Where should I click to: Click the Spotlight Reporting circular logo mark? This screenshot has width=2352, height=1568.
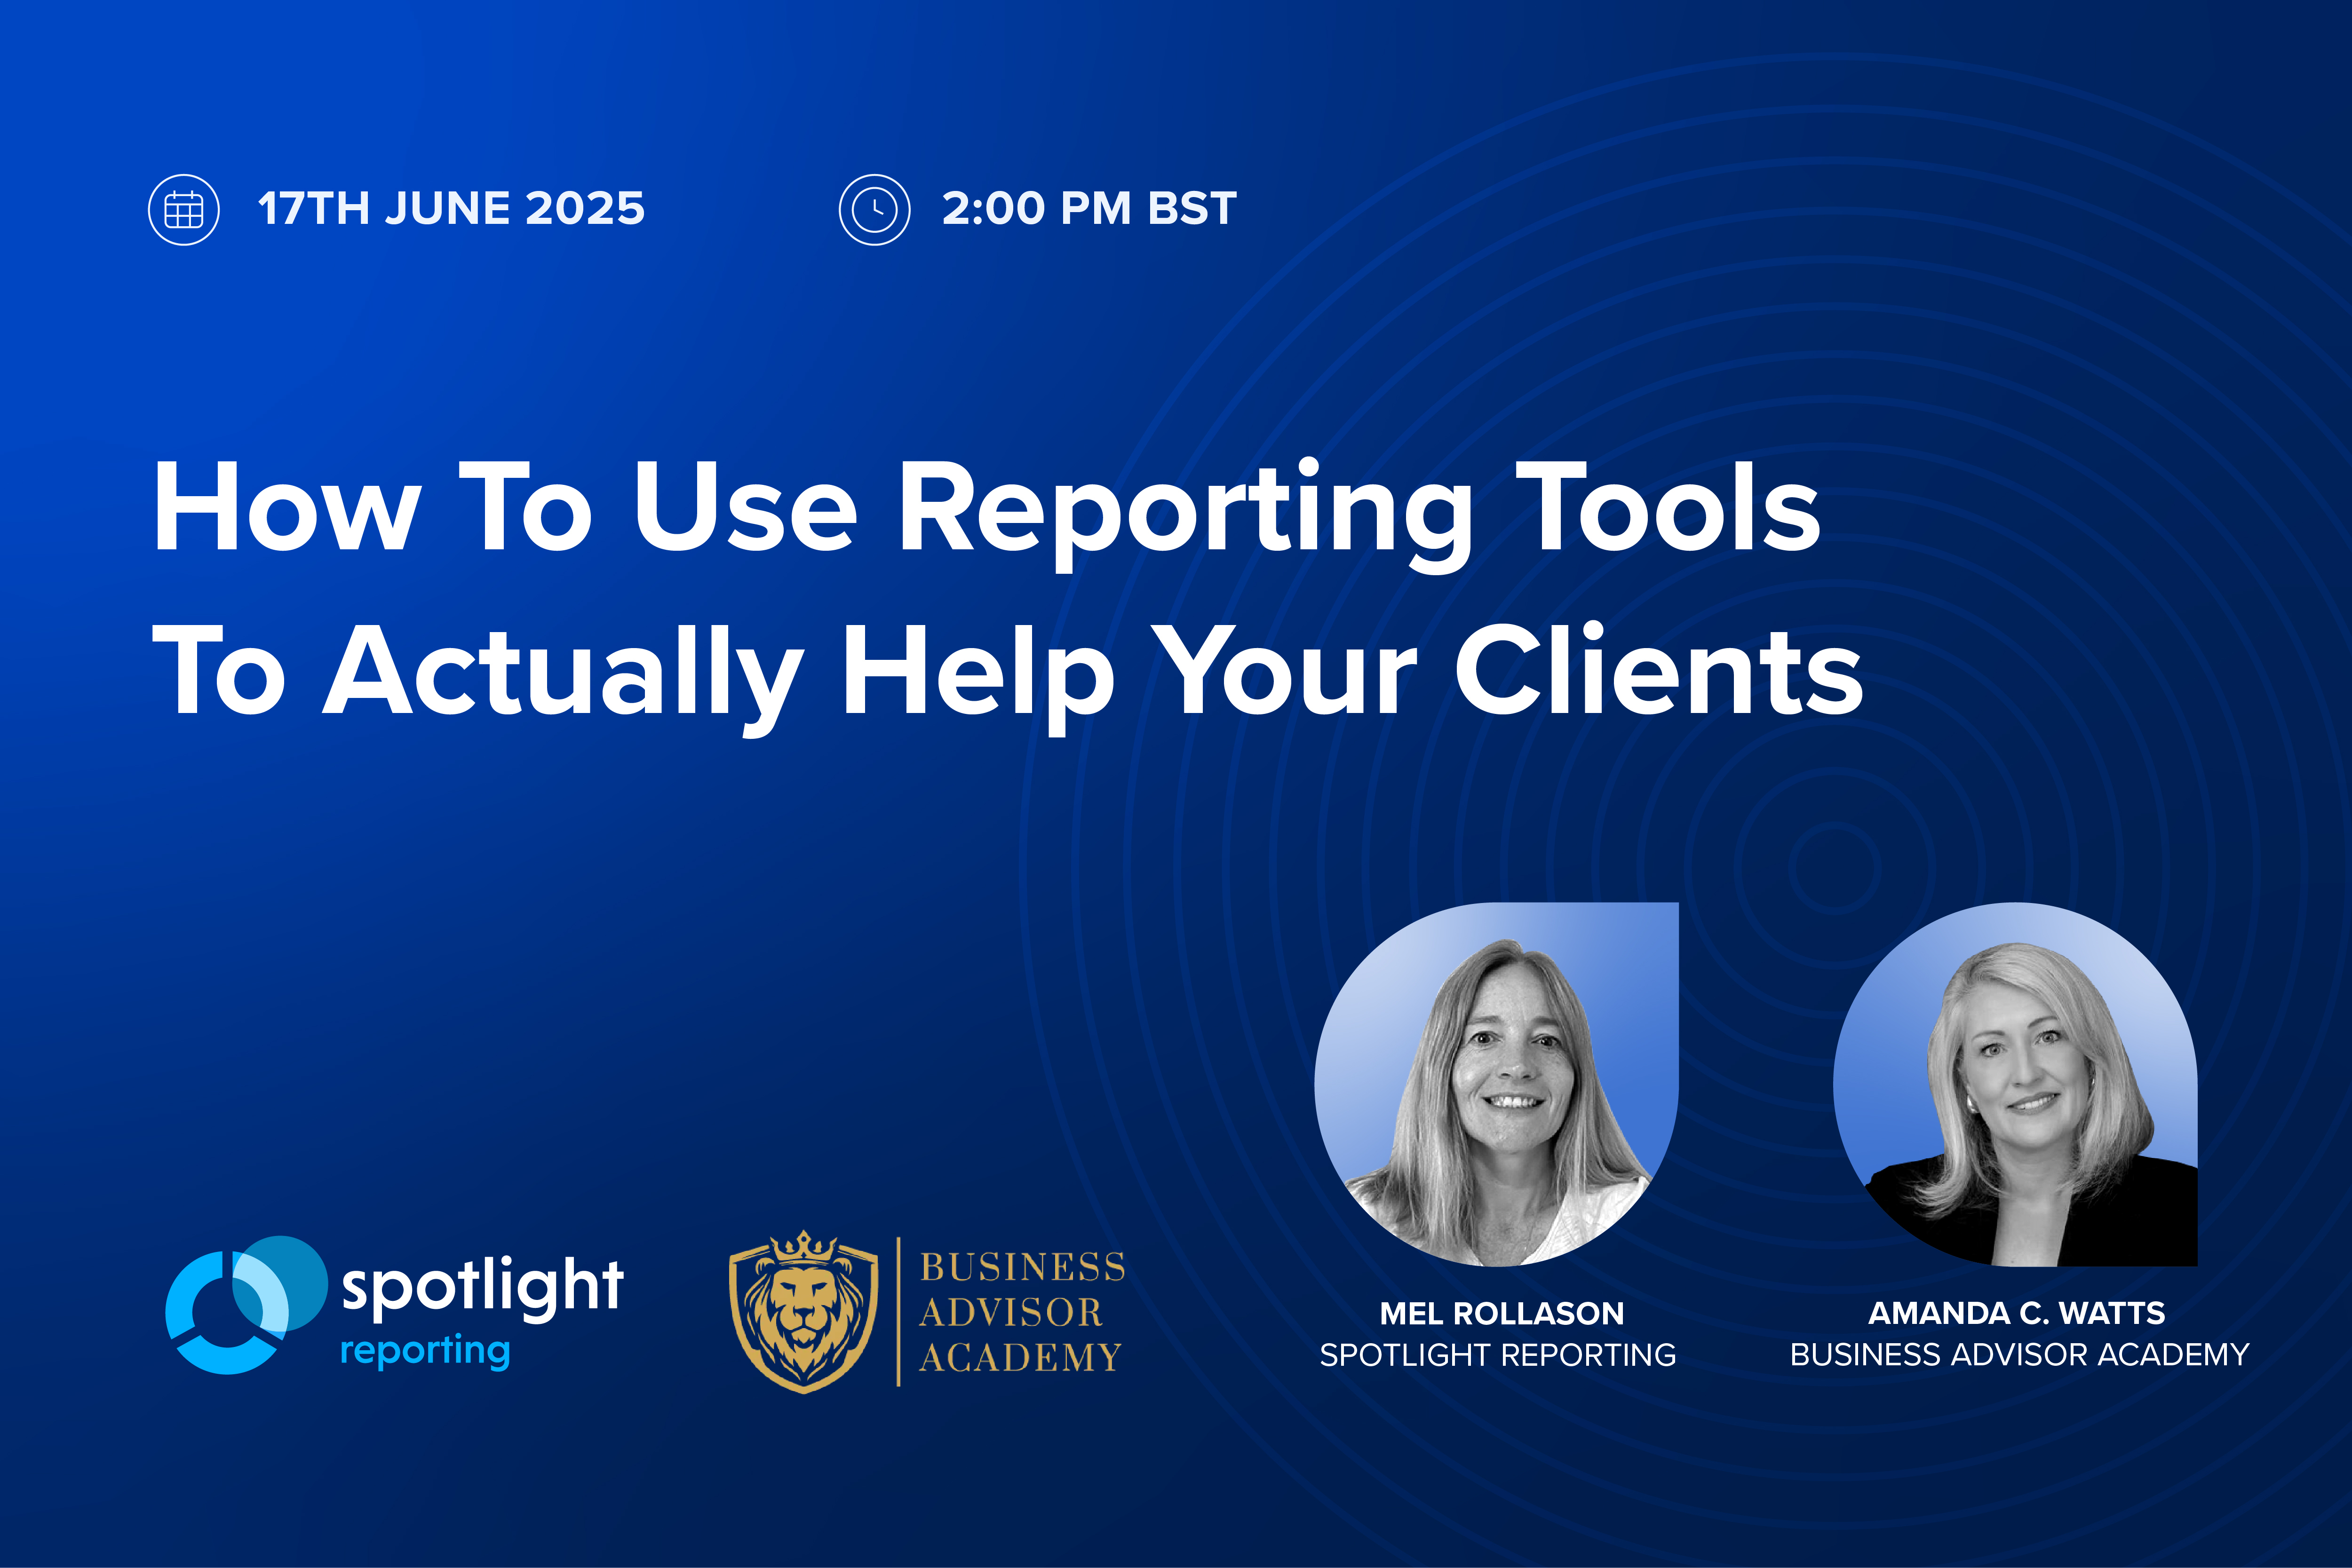[246, 1305]
